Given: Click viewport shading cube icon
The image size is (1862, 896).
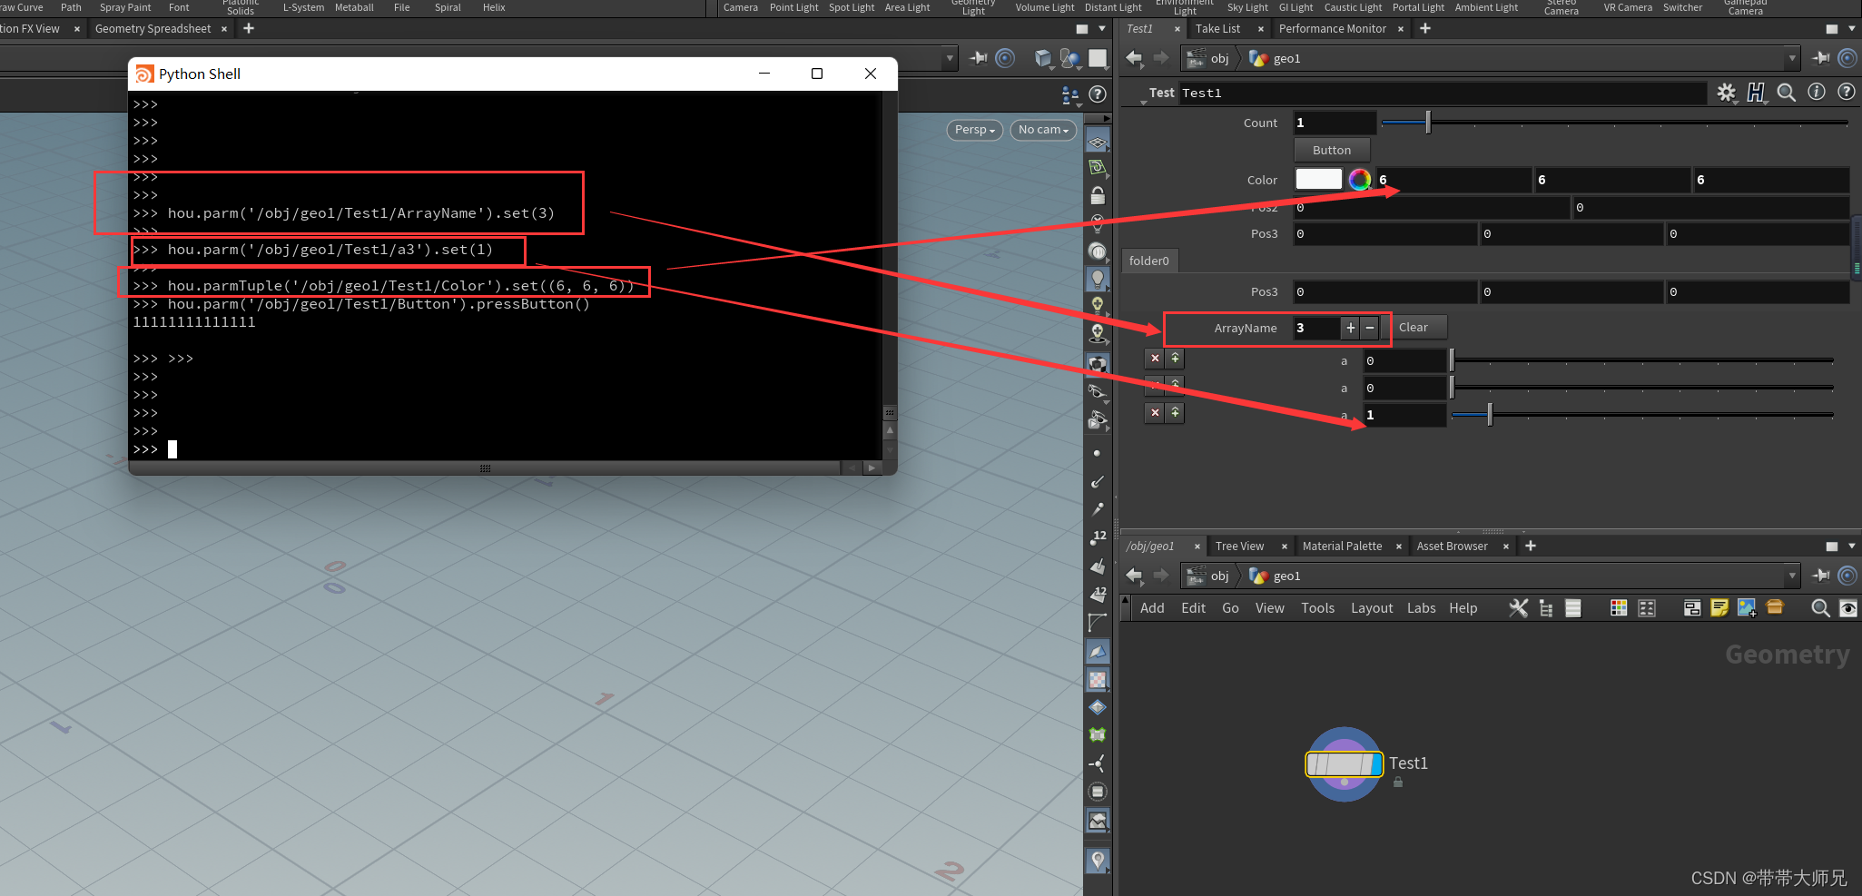Looking at the screenshot, I should pyautogui.click(x=1043, y=59).
